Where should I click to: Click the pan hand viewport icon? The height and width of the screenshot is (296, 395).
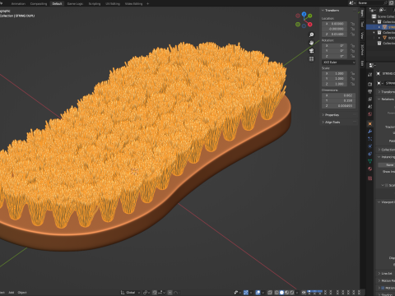(311, 43)
